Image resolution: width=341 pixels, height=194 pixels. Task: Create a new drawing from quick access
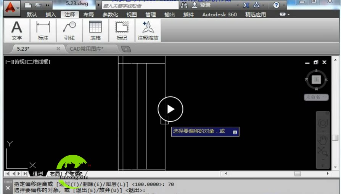(28, 5)
